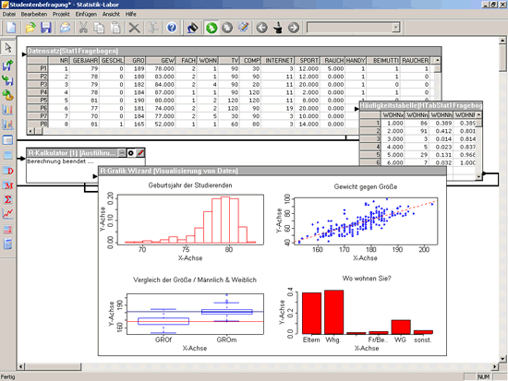Click the lower bar chart sidebar icon

tap(7, 125)
